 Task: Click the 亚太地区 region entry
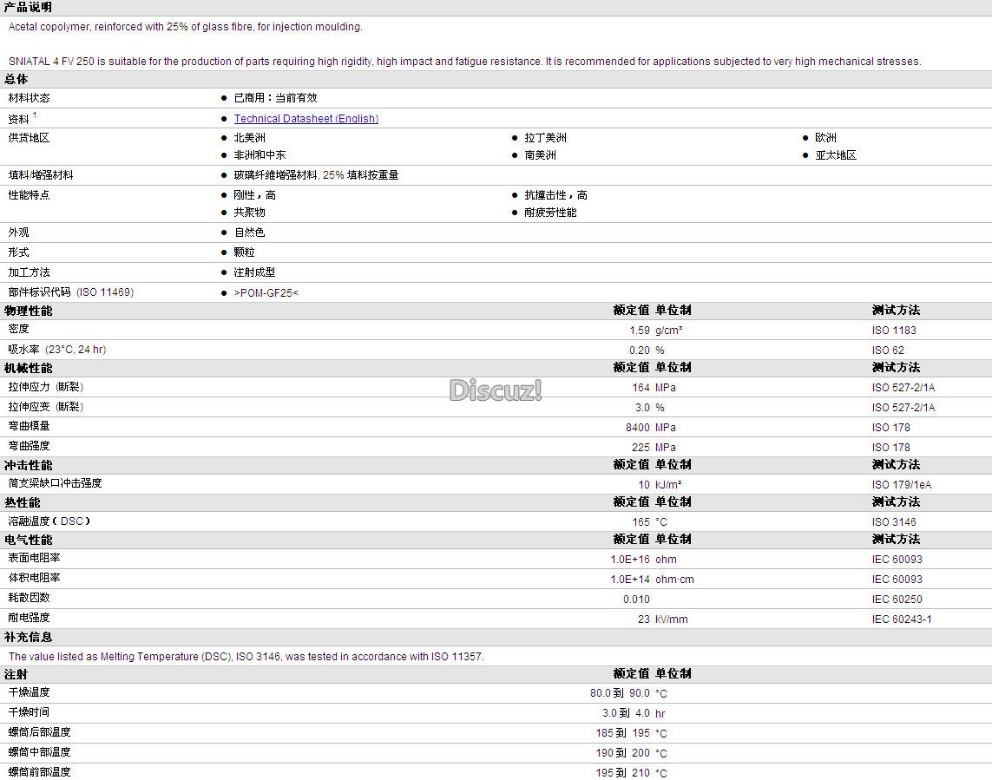tap(836, 155)
